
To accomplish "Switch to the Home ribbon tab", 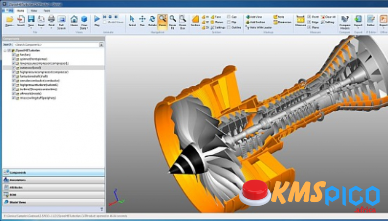I will tap(20, 11).
